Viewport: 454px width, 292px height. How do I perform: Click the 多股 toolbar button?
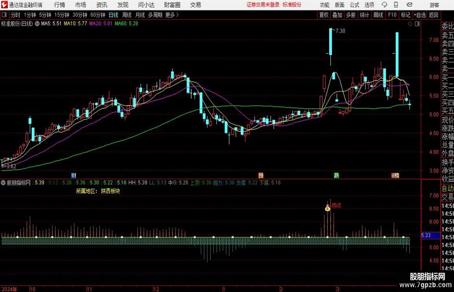(351, 15)
